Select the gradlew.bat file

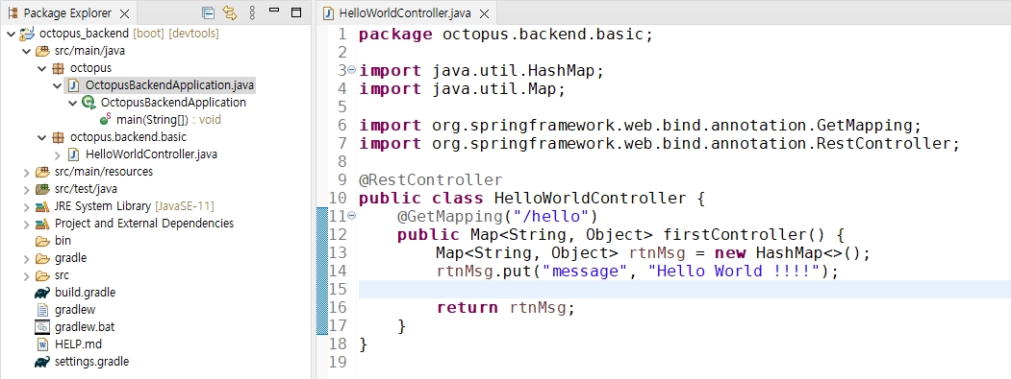point(85,327)
